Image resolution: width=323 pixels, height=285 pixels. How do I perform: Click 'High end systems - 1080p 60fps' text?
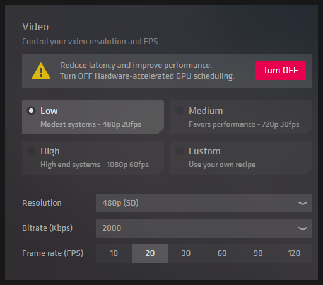click(95, 165)
